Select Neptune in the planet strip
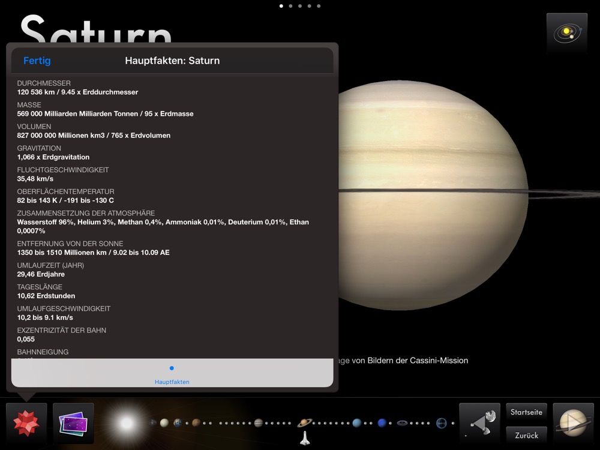This screenshot has height=450, width=600. tap(382, 423)
